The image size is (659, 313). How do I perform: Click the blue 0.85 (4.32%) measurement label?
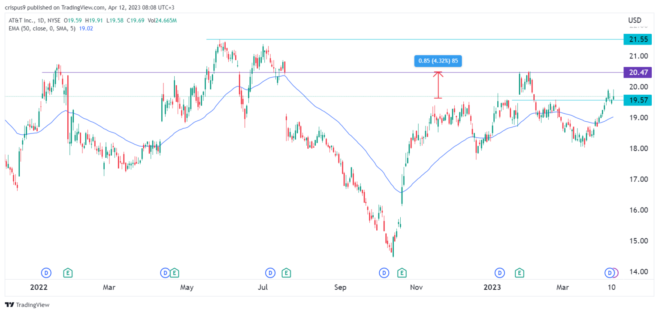pos(438,61)
